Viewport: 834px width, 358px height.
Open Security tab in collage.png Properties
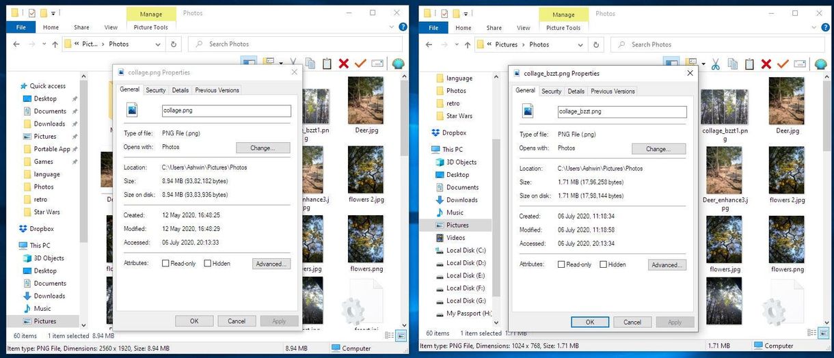point(156,90)
